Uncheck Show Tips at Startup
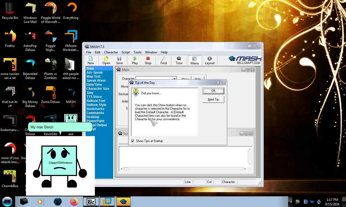The width and height of the screenshot is (346, 207). (x=133, y=141)
